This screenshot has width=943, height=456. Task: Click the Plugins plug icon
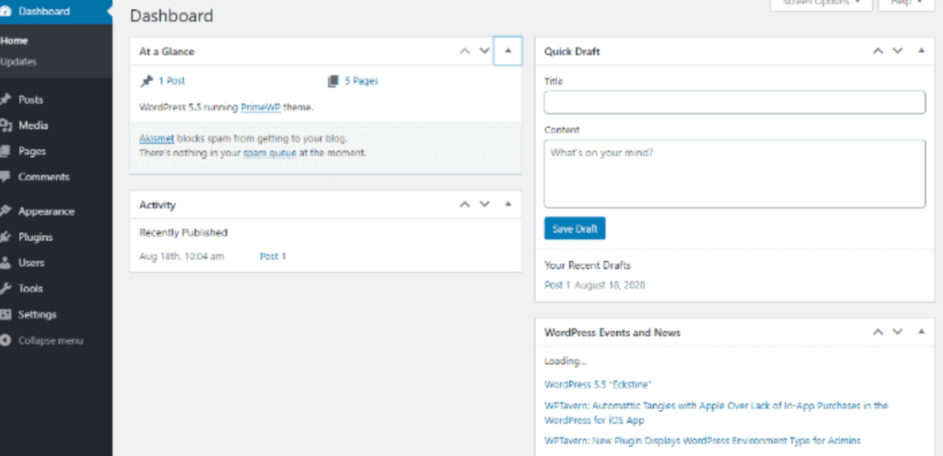(x=6, y=236)
